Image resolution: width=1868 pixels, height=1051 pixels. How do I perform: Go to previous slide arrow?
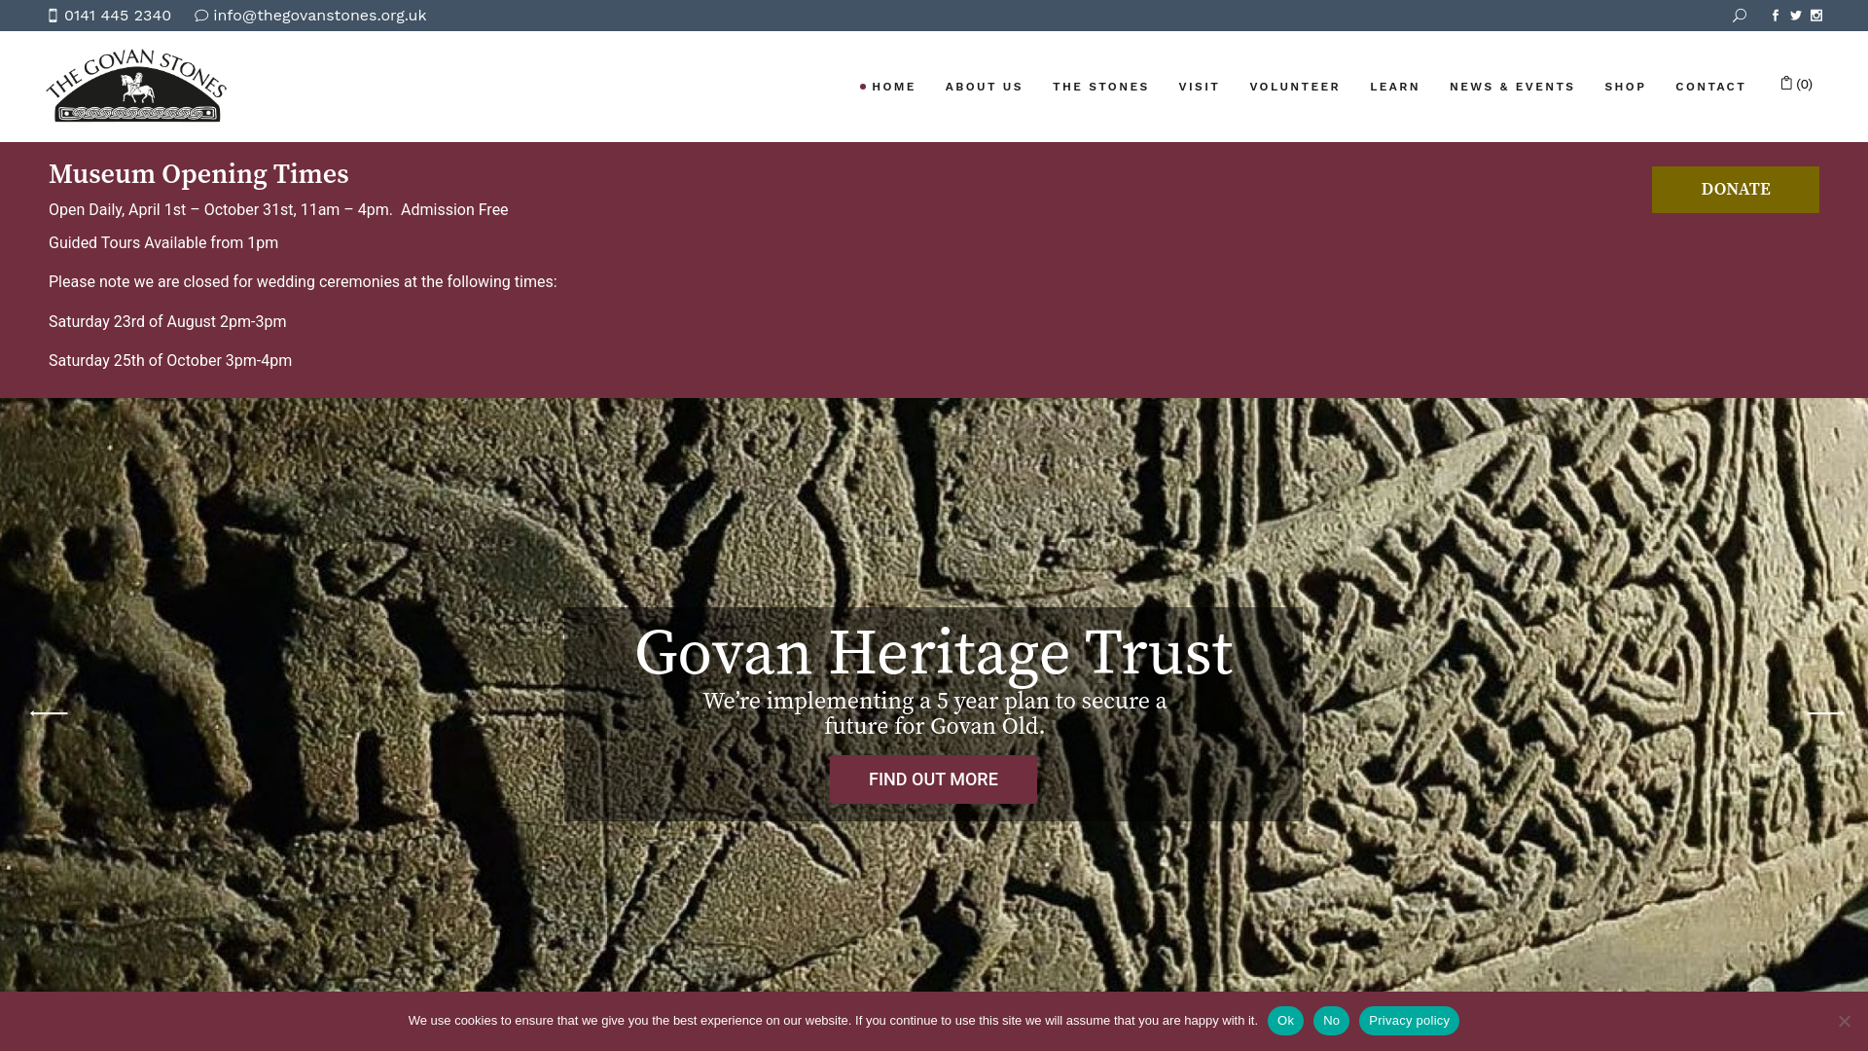point(49,713)
